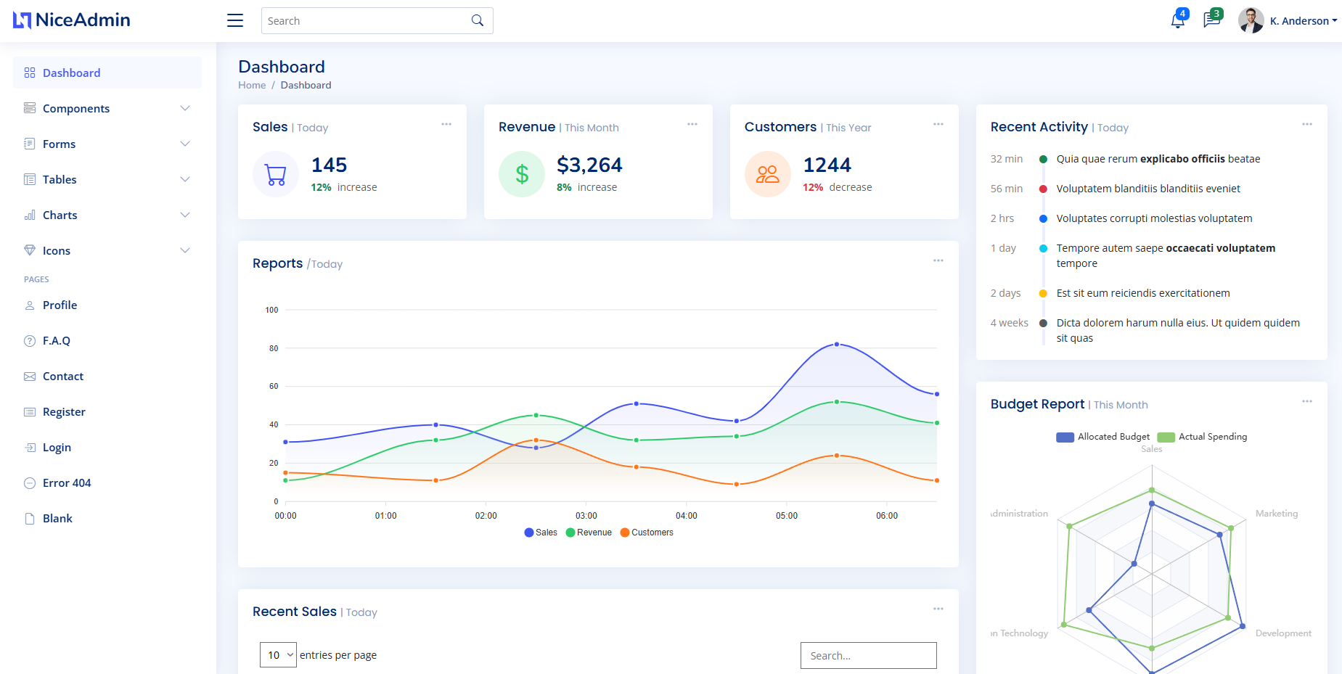1342x674 pixels.
Task: Click the customers group icon on Customers card
Action: point(767,174)
